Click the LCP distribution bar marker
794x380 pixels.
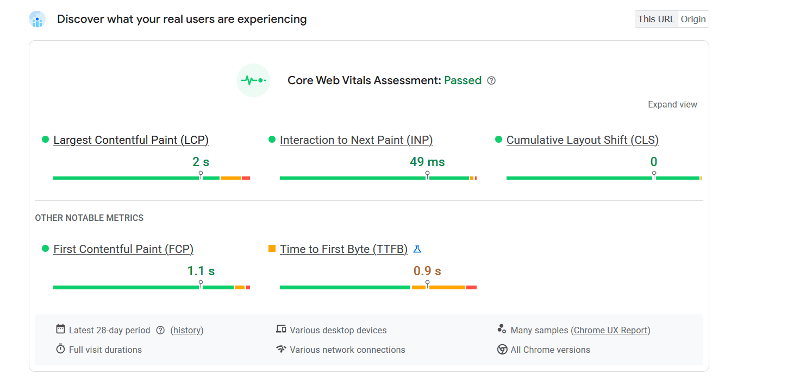coord(201,175)
